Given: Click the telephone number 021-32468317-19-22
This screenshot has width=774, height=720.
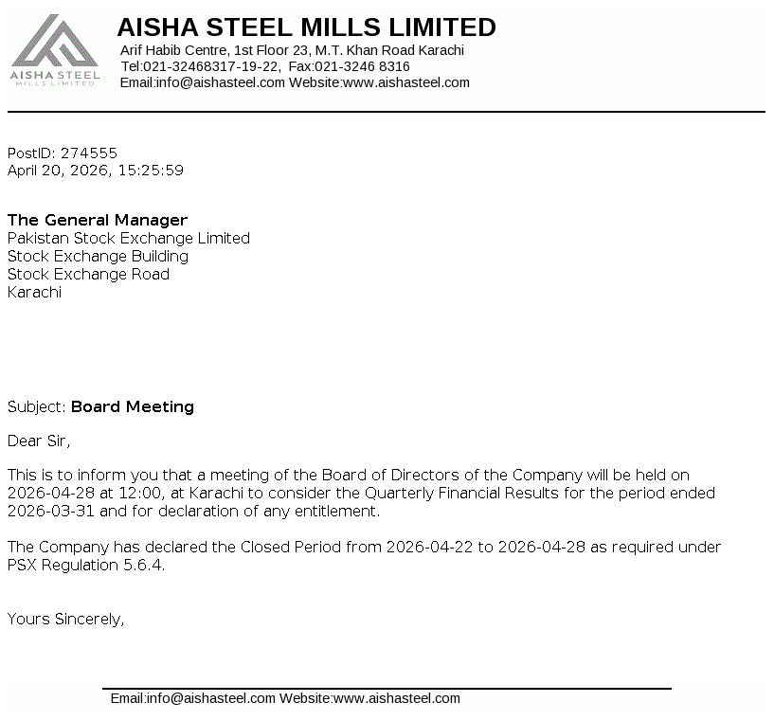Looking at the screenshot, I should 211,66.
